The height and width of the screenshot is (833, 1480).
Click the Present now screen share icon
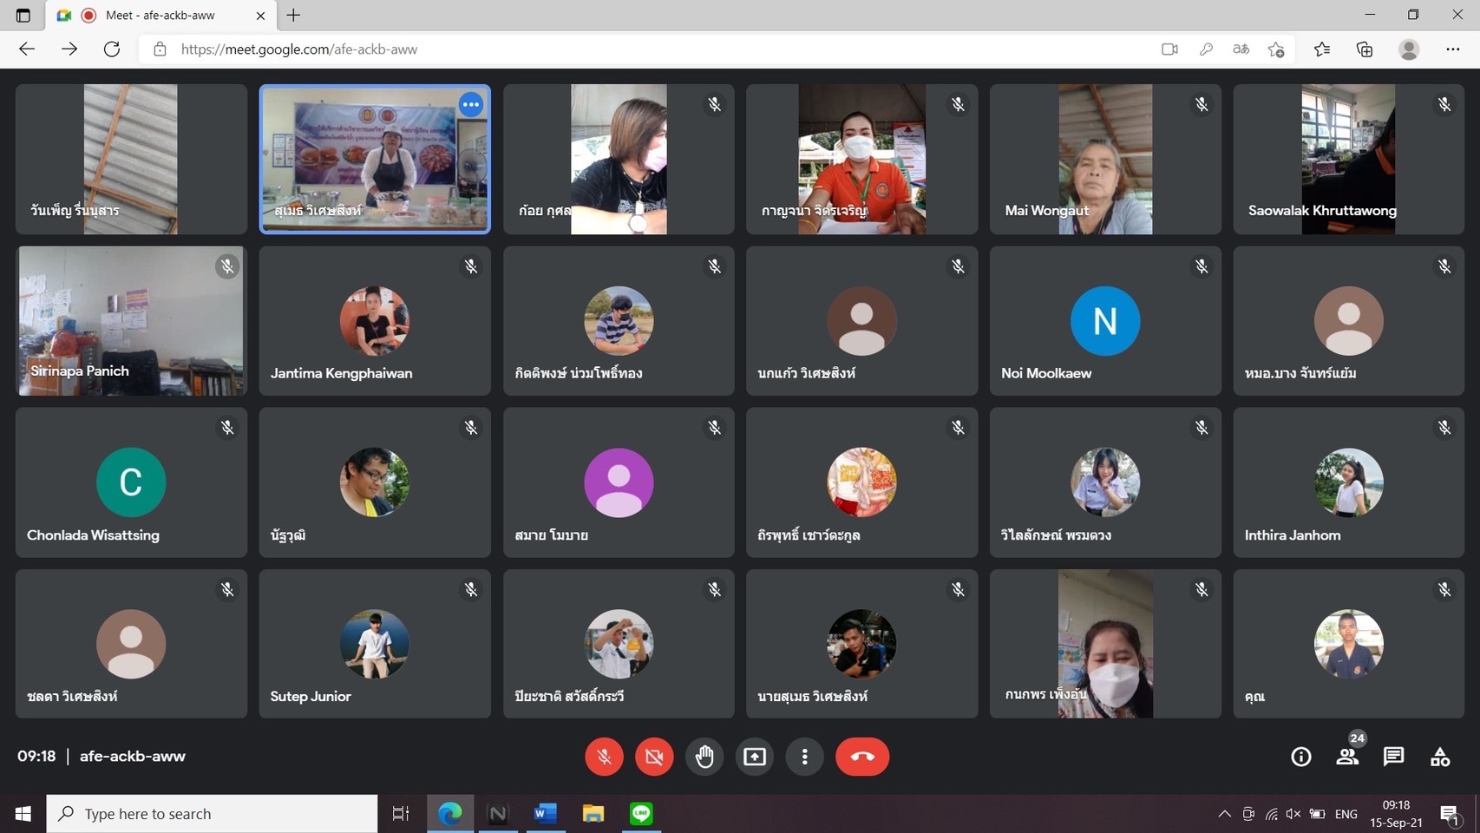pyautogui.click(x=755, y=757)
